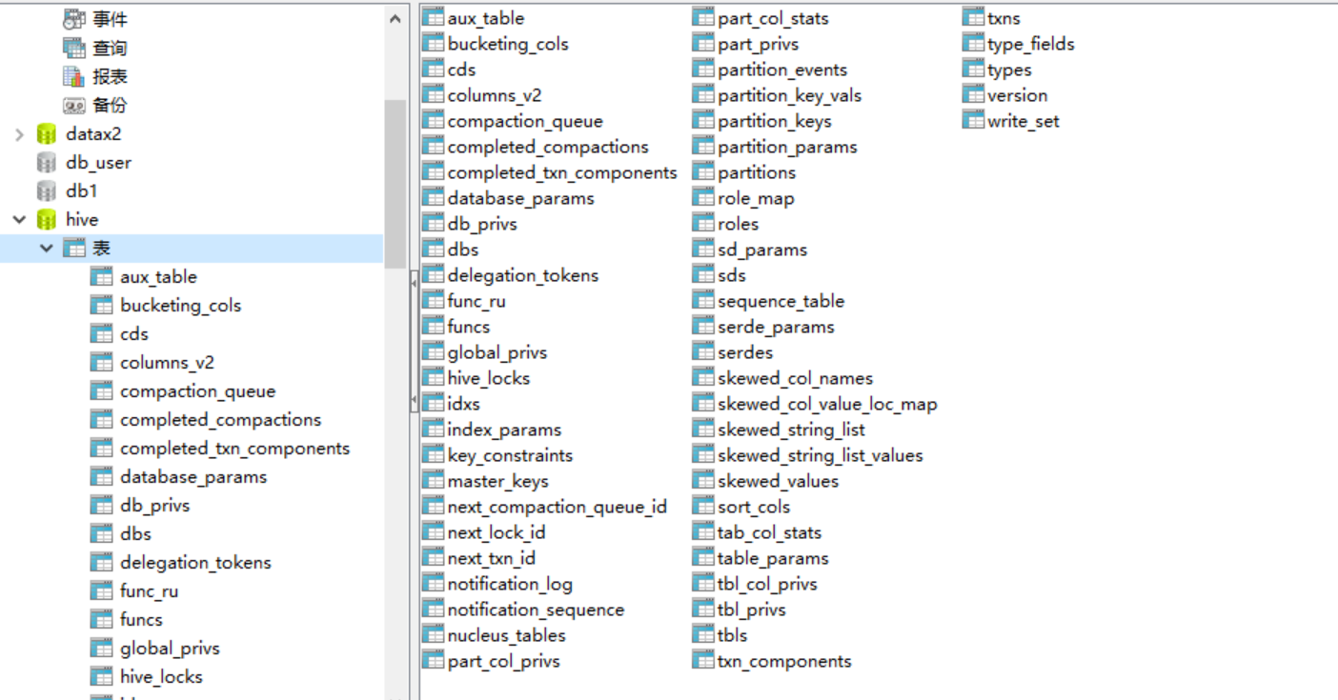1338x700 pixels.
Task: Select sequence_table in the object list
Action: coord(780,301)
